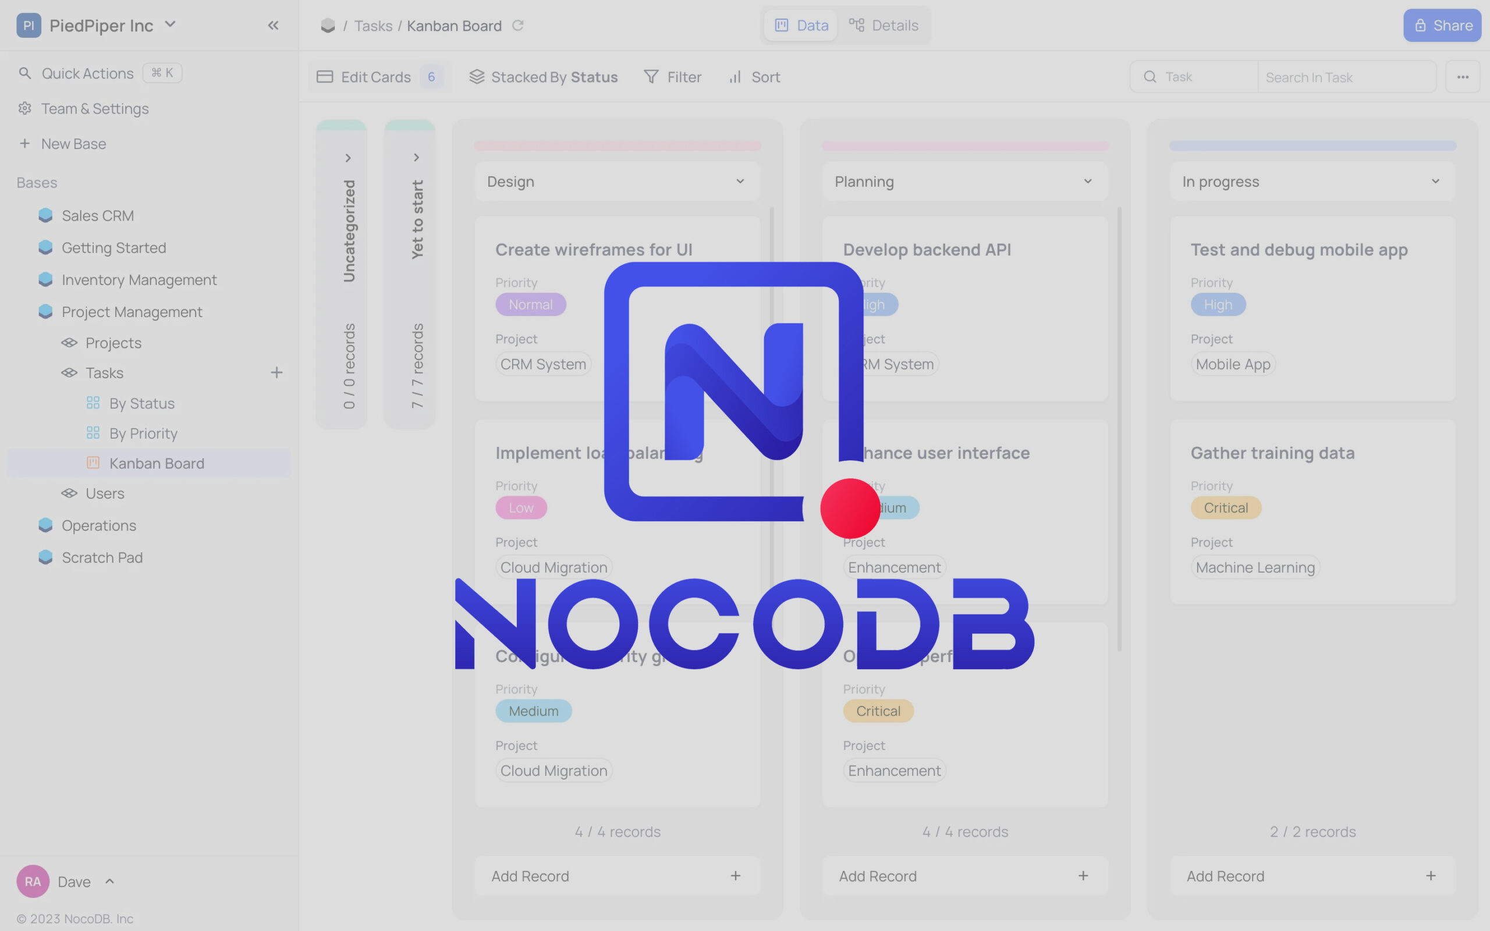Switch to the Details tab
This screenshot has width=1490, height=931.
[x=884, y=25]
